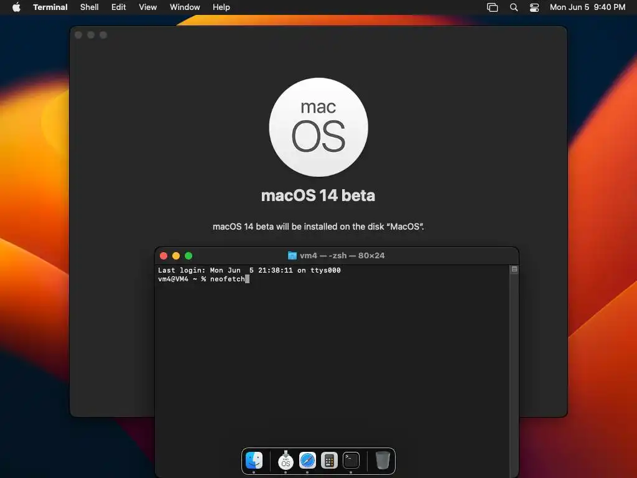Click the macOS logo in installer window
The image size is (637, 478).
coord(318,127)
